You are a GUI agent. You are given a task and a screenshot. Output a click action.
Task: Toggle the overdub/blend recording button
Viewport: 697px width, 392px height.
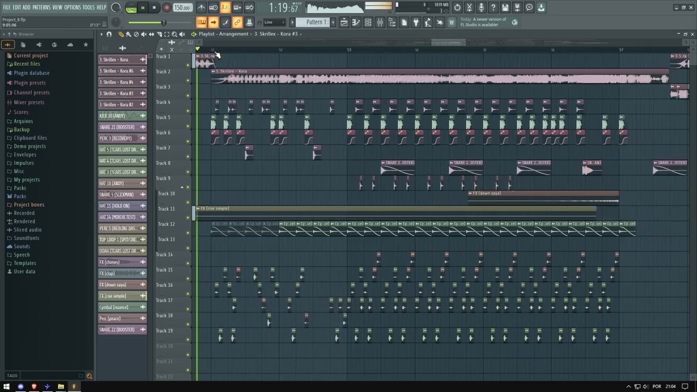click(x=237, y=8)
